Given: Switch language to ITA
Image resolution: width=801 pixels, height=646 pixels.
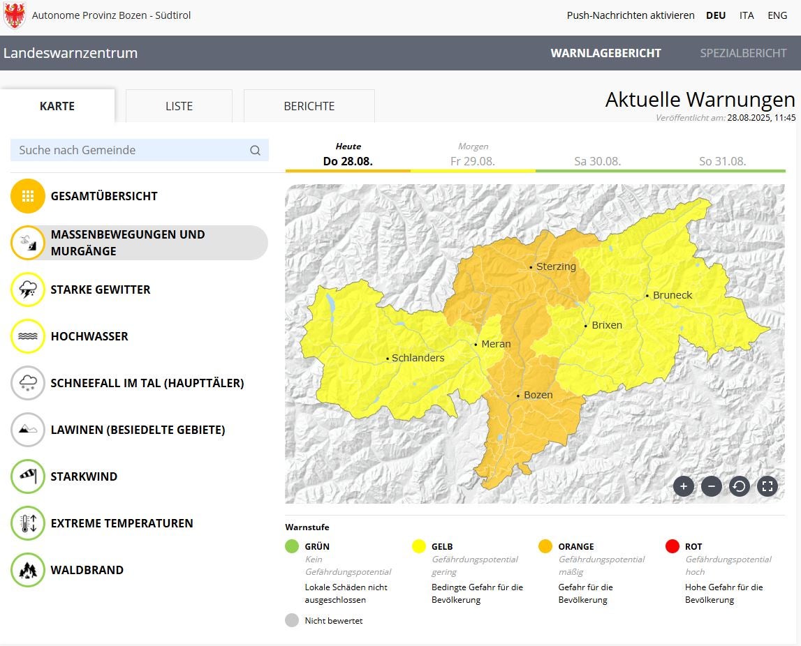Looking at the screenshot, I should tap(747, 15).
